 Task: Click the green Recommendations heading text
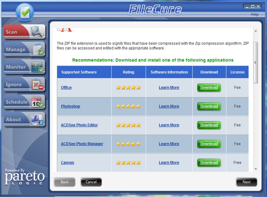coord(153,60)
